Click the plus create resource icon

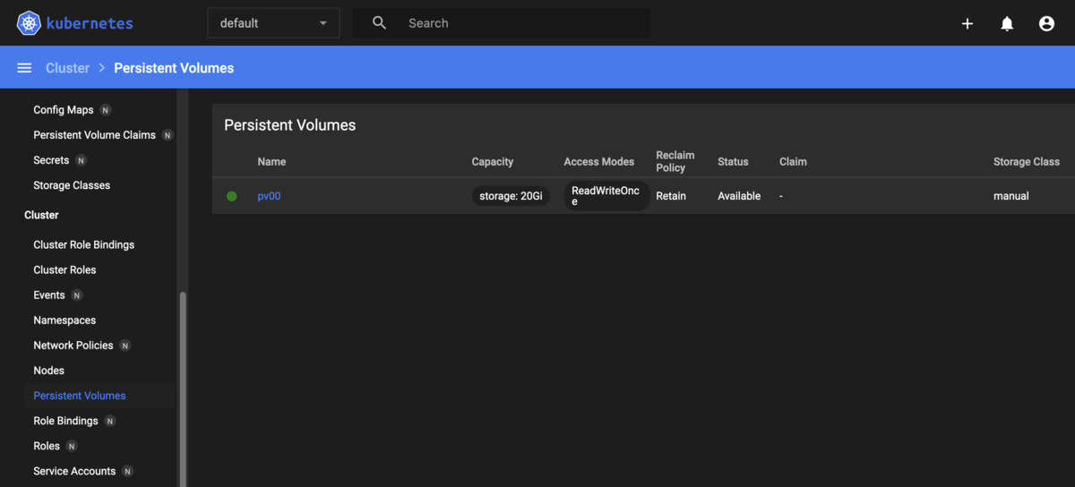[x=967, y=24]
